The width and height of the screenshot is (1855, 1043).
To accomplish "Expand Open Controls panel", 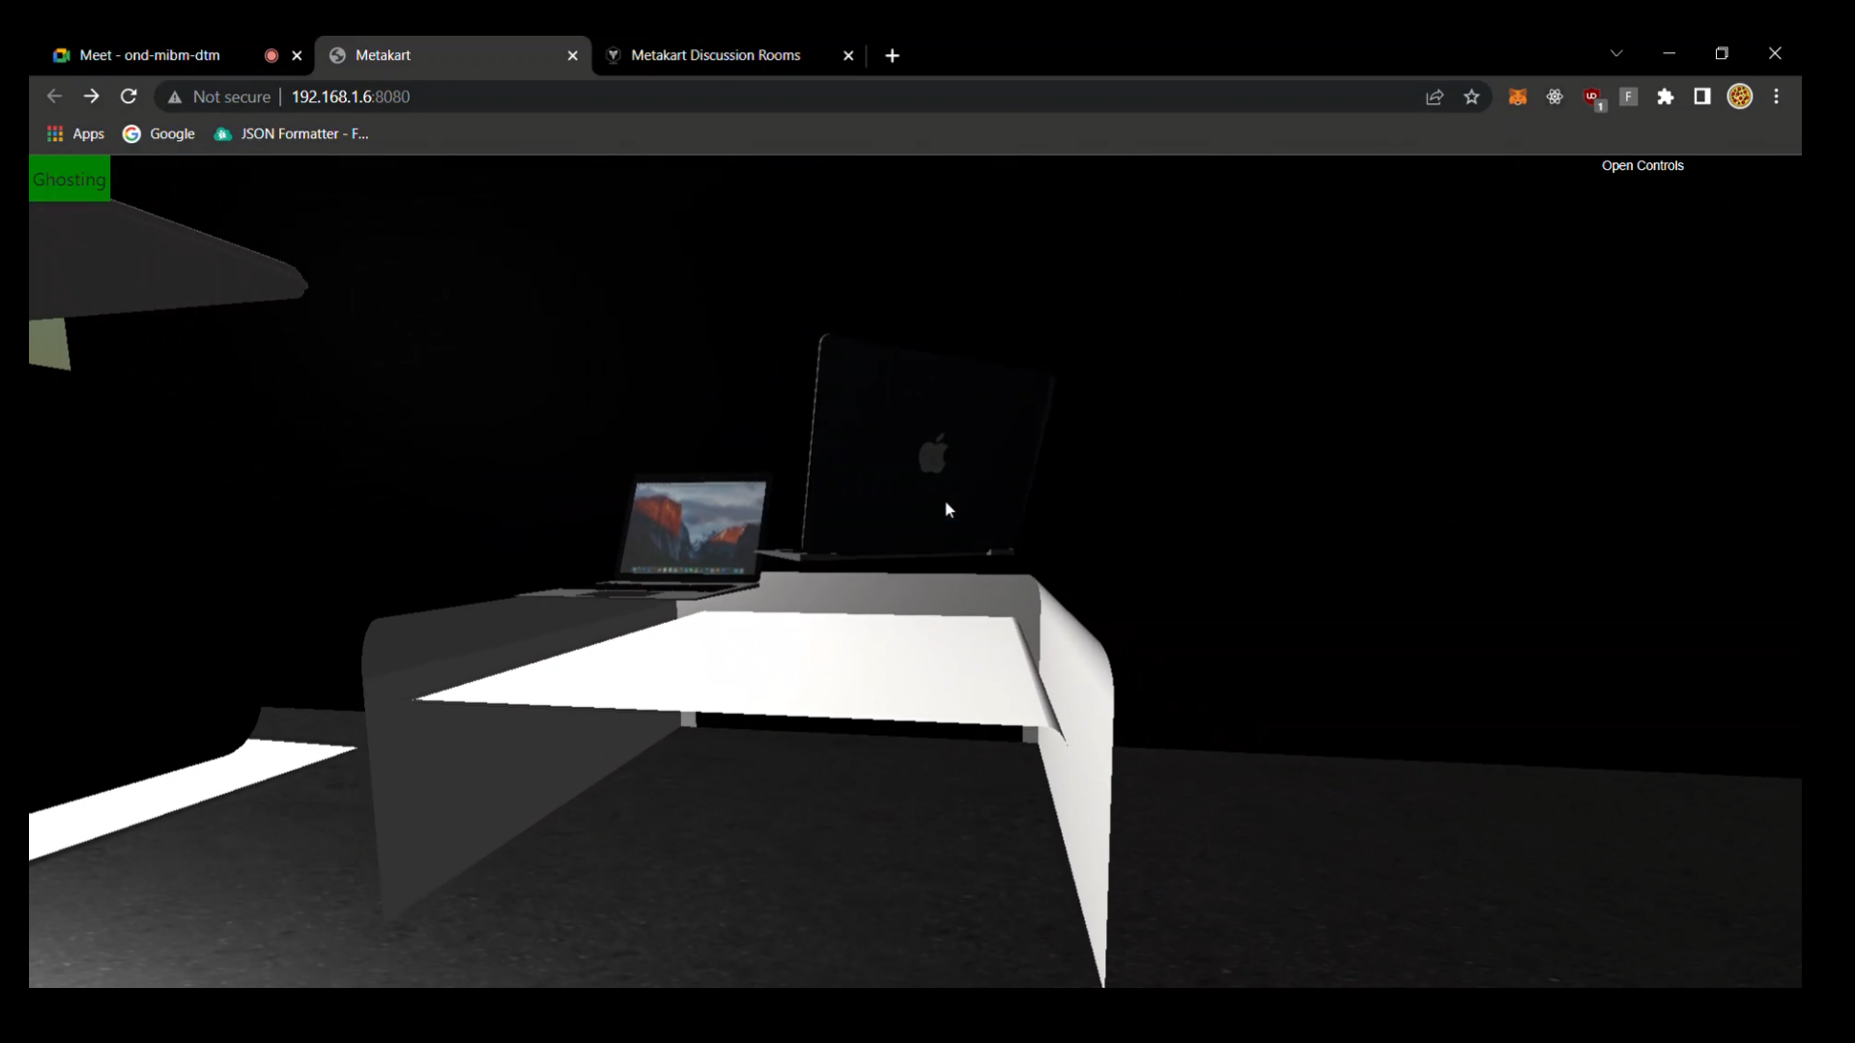I will [x=1642, y=166].
